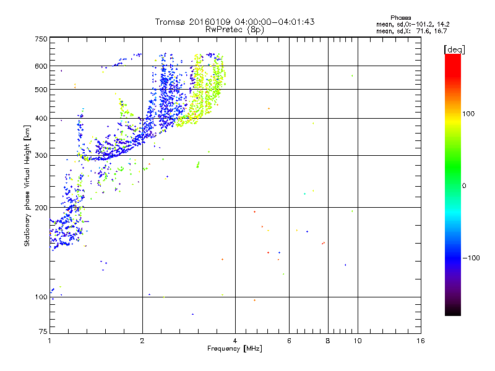Click the '300' y-axis tick label
The width and height of the screenshot is (495, 371).
click(x=41, y=156)
